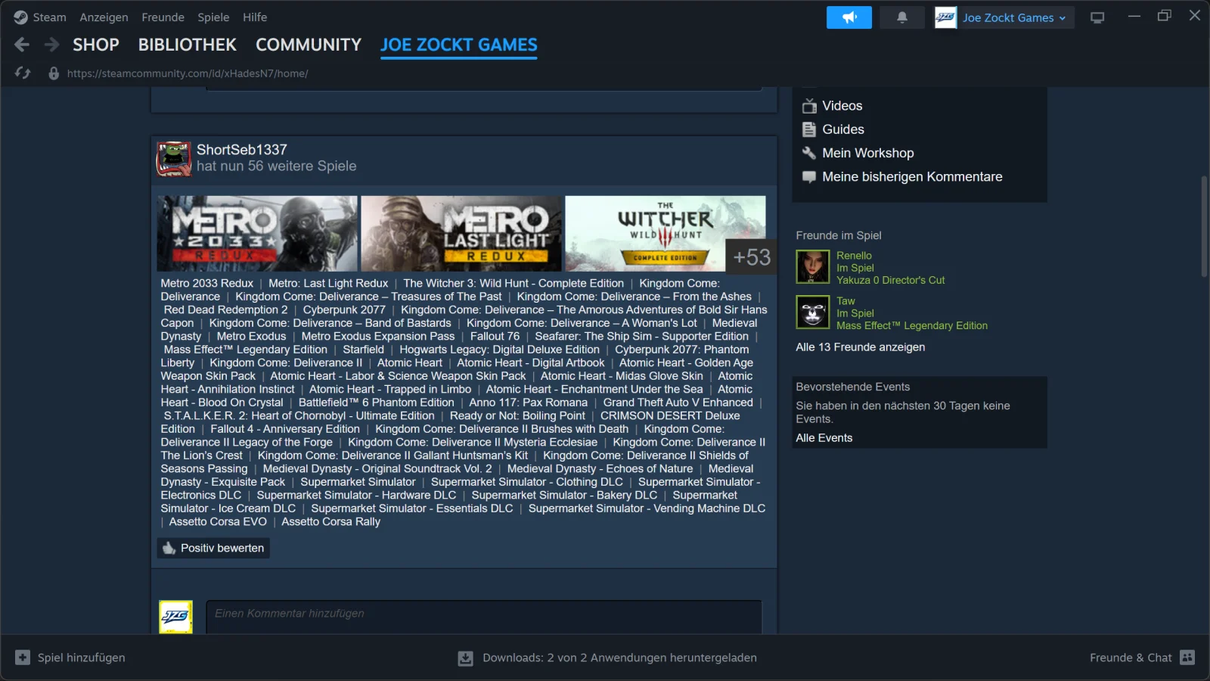This screenshot has height=681, width=1210.
Task: Open the megaphone announcements button
Action: click(x=849, y=17)
